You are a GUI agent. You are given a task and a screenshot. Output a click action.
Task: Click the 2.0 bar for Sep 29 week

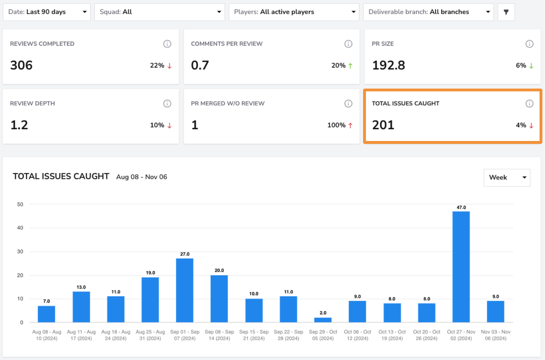tap(323, 320)
